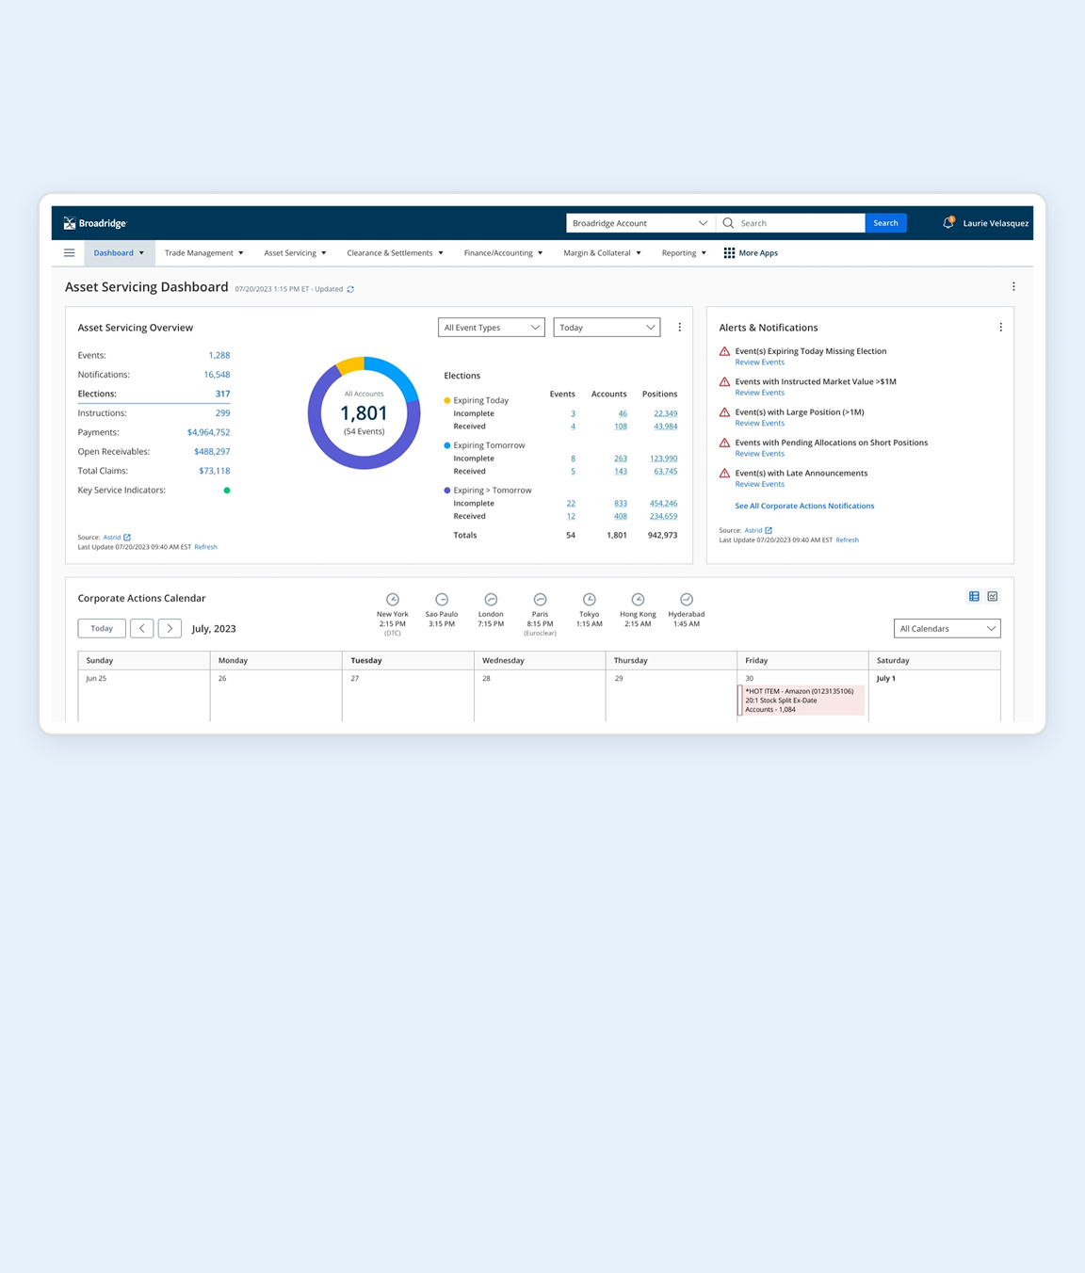Expand the Asset Servicing menu

(x=295, y=253)
